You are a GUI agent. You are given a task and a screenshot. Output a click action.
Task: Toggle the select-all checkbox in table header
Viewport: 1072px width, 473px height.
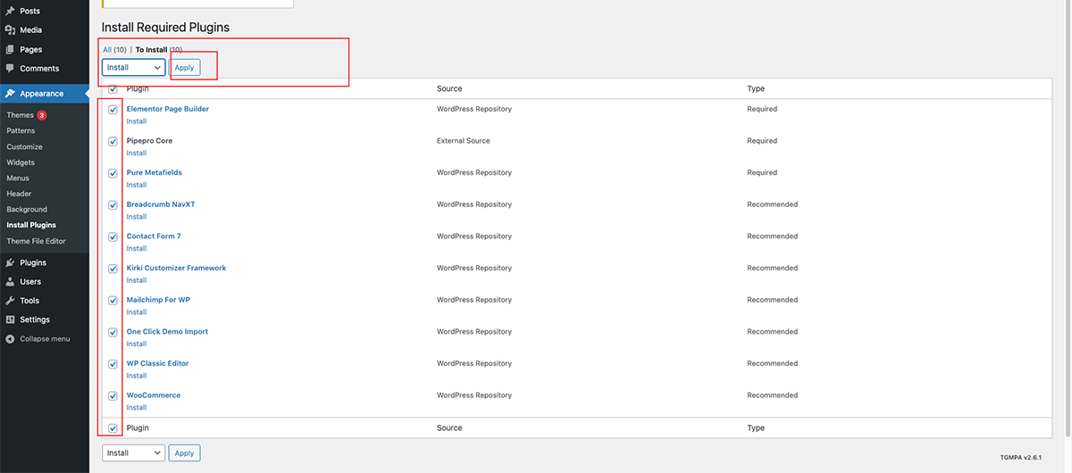(x=113, y=89)
